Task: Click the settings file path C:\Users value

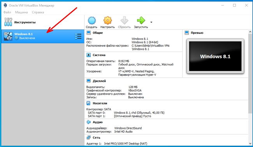Action: pyautogui.click(x=151, y=47)
